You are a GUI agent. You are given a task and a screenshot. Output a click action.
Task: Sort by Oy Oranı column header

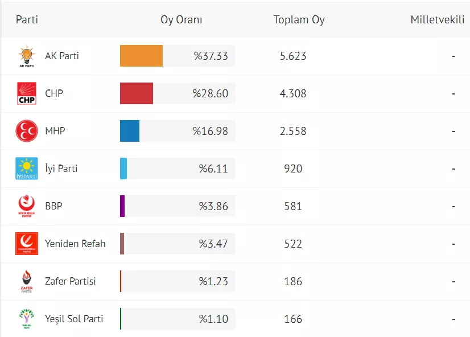coord(182,20)
